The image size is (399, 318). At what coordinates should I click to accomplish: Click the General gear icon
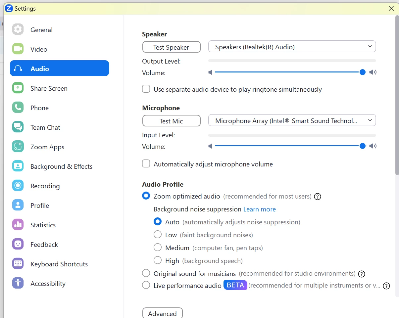point(18,29)
